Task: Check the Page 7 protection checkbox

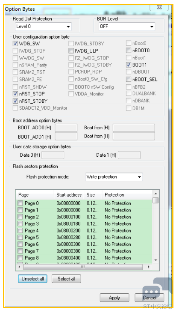Action: [20, 251]
